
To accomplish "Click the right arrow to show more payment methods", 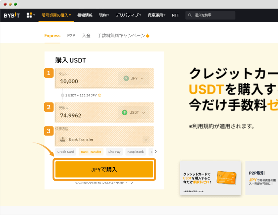I will [x=156, y=152].
